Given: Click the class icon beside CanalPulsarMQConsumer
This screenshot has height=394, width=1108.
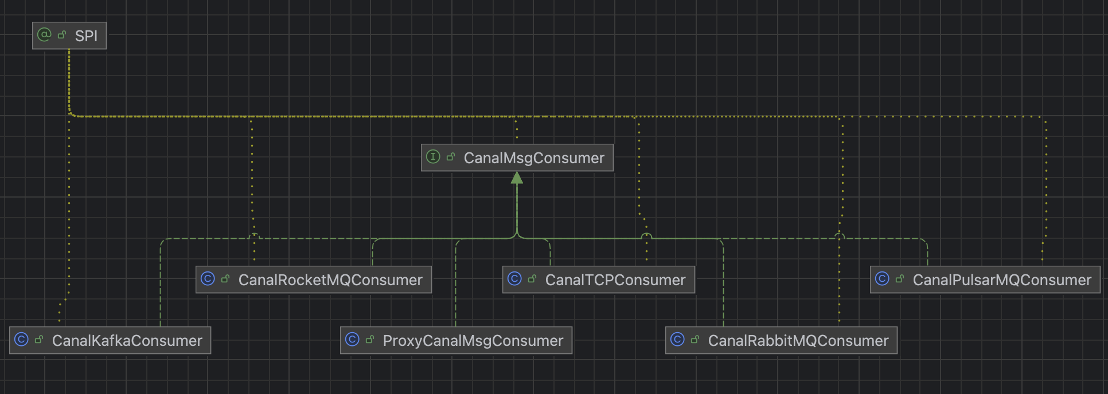Looking at the screenshot, I should click(x=882, y=279).
